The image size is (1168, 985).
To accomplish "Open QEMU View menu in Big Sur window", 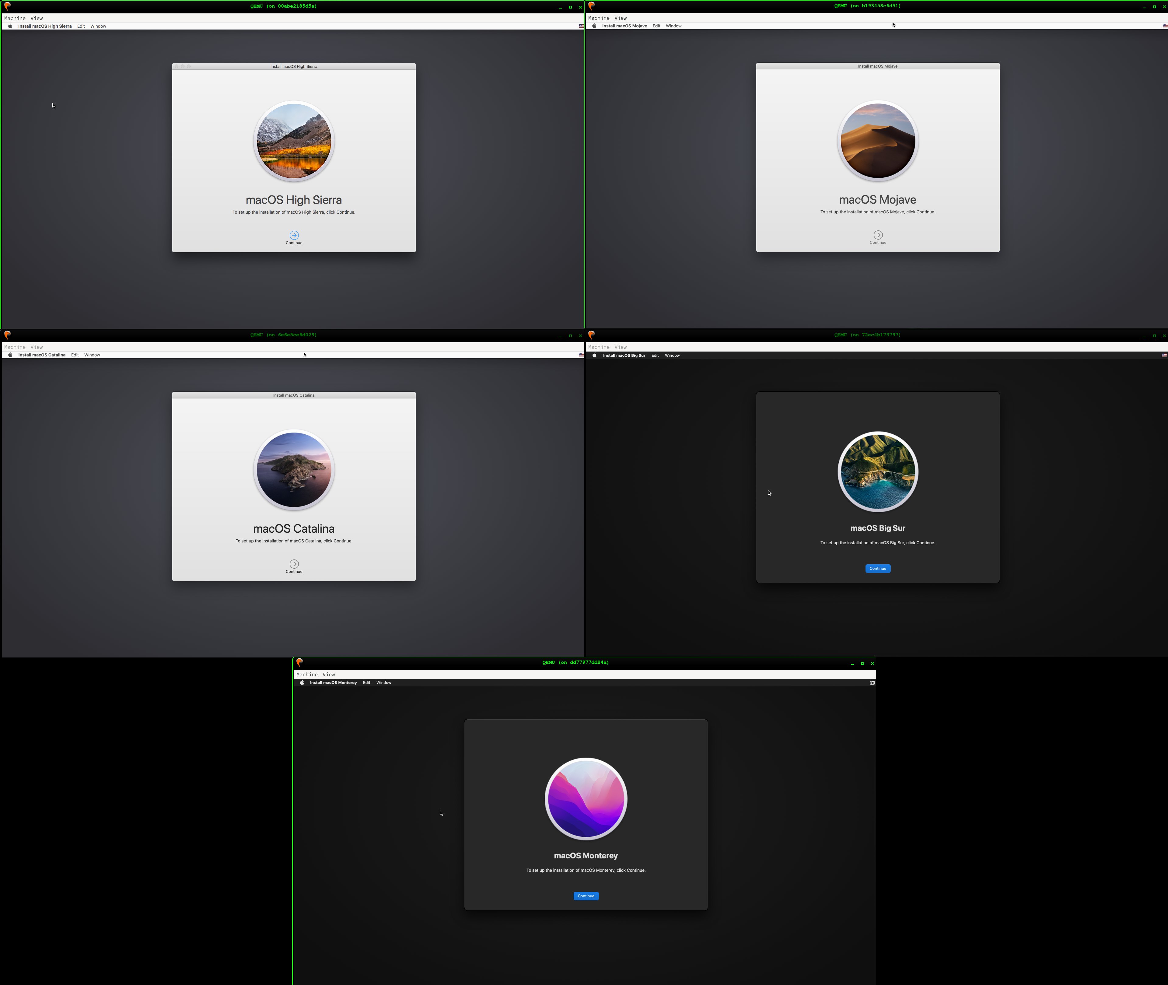I will [621, 347].
